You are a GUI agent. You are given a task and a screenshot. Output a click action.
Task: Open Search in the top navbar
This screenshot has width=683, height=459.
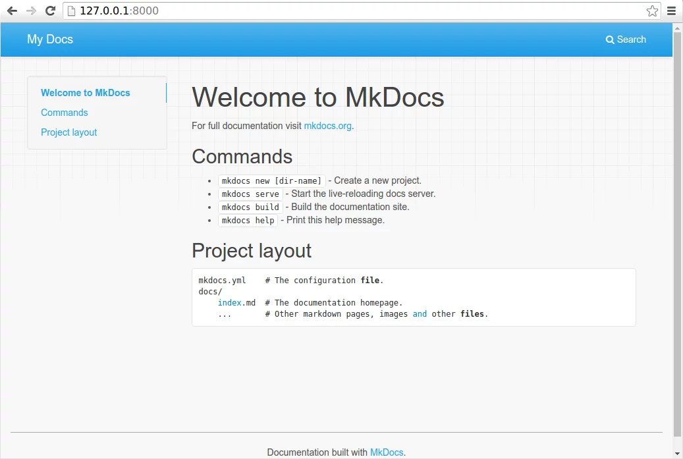tap(626, 40)
